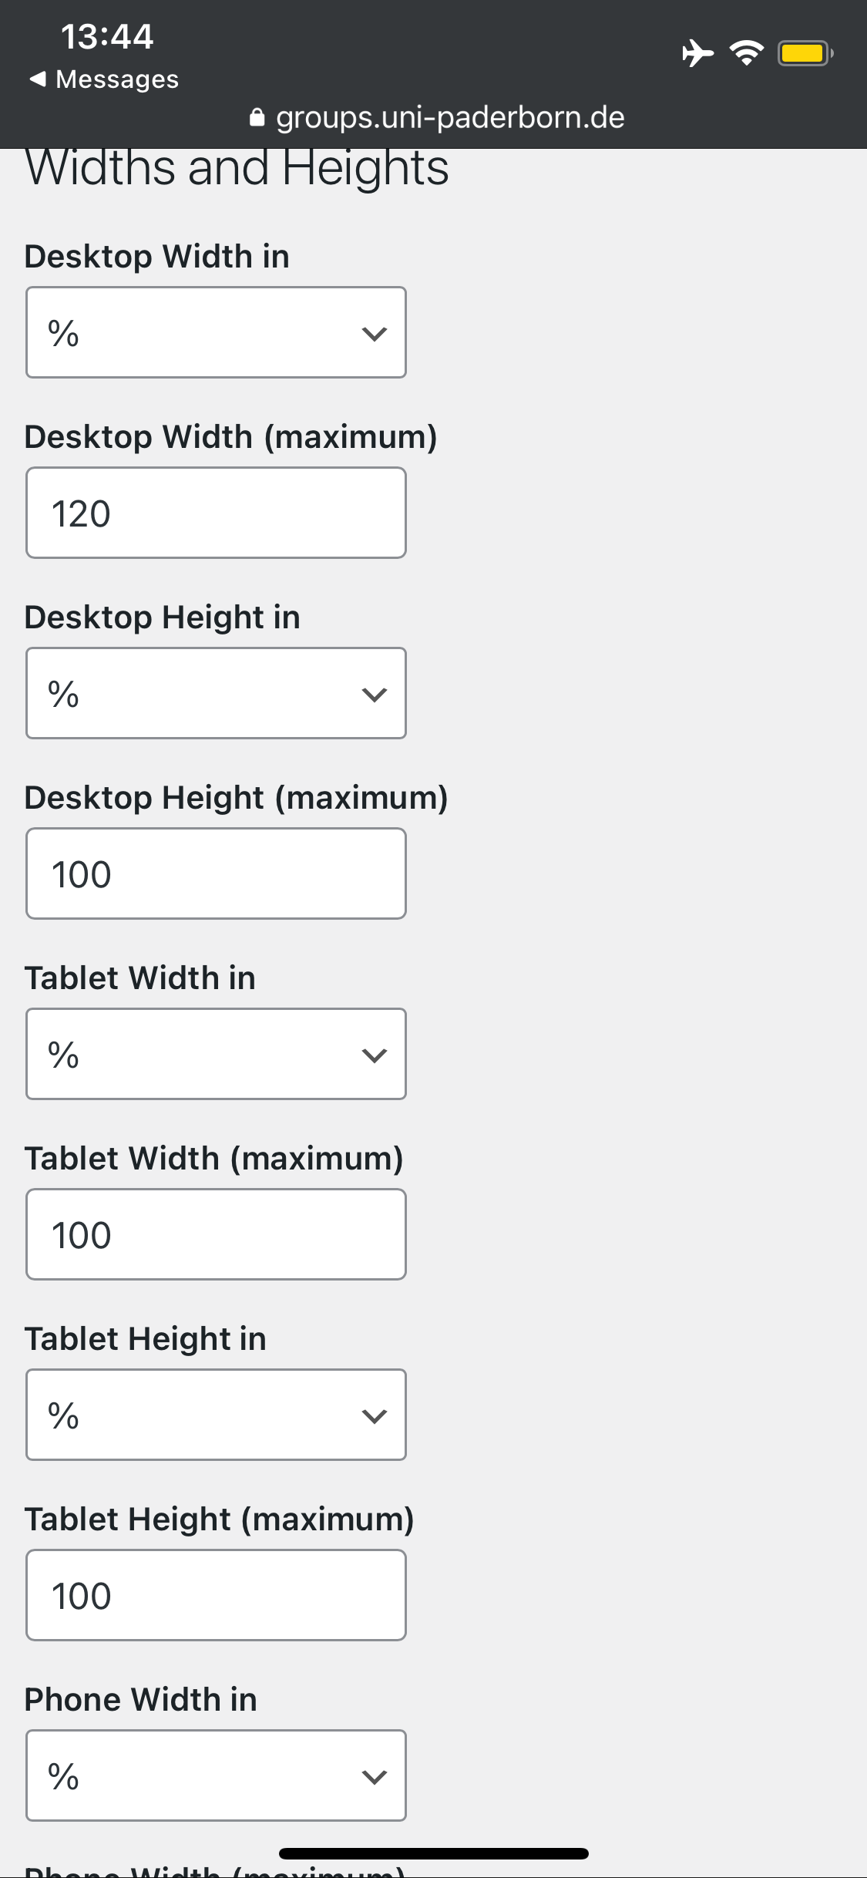
Task: Open the Desktop Width in dropdown
Action: 216,332
